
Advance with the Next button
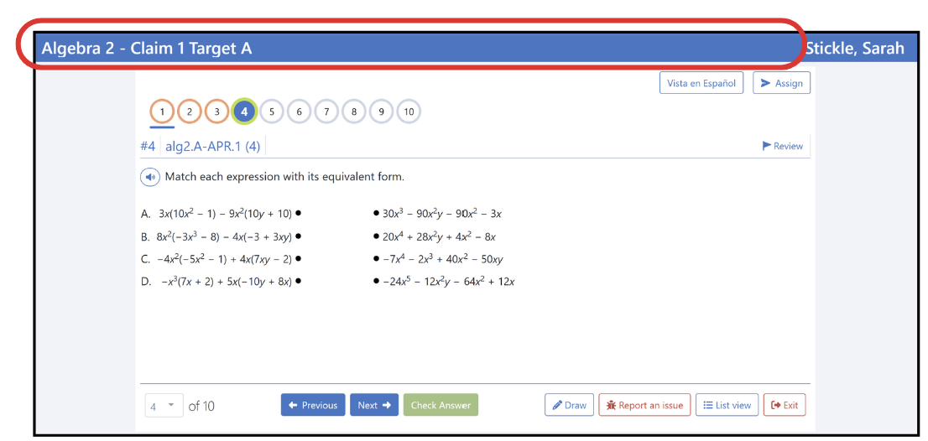374,405
